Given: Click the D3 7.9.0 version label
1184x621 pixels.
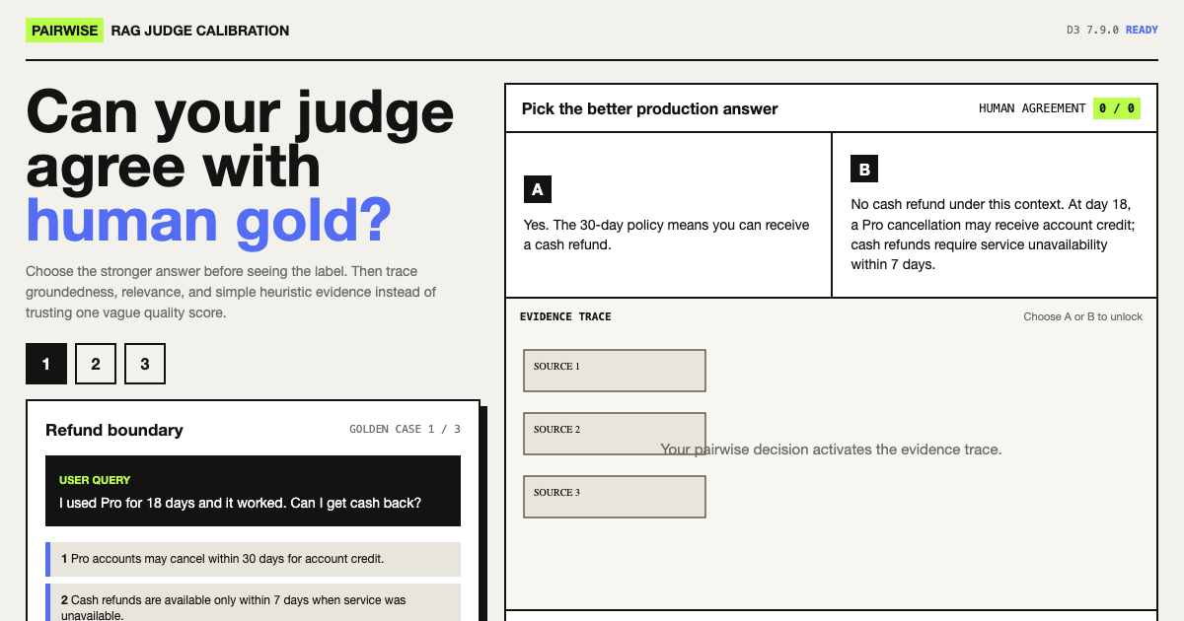Looking at the screenshot, I should pos(1092,30).
